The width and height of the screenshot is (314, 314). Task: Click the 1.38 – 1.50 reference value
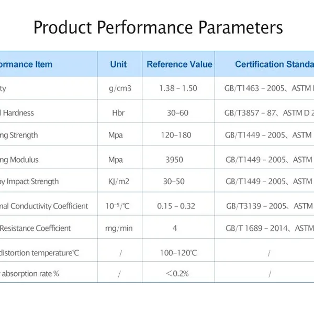click(178, 88)
